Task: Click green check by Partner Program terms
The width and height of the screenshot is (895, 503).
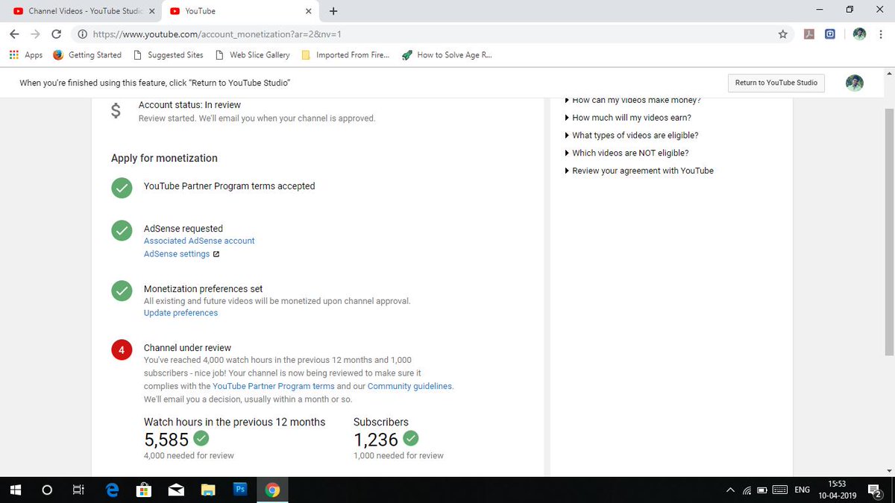Action: (122, 188)
